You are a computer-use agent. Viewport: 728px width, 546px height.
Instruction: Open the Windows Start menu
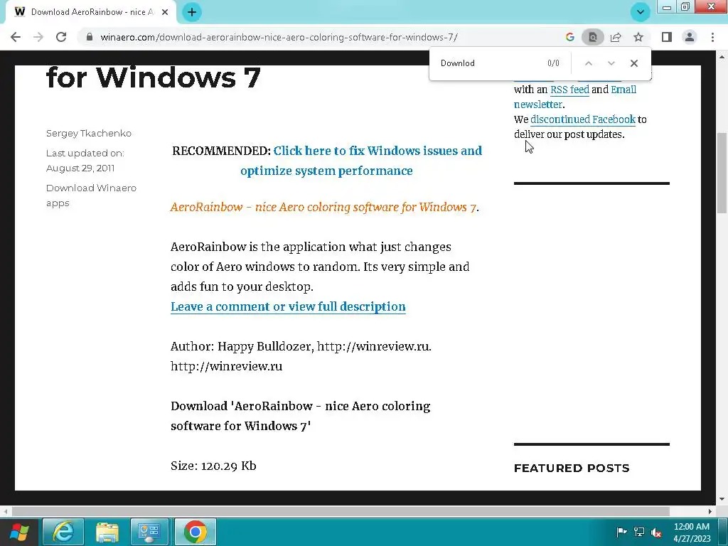pyautogui.click(x=19, y=532)
